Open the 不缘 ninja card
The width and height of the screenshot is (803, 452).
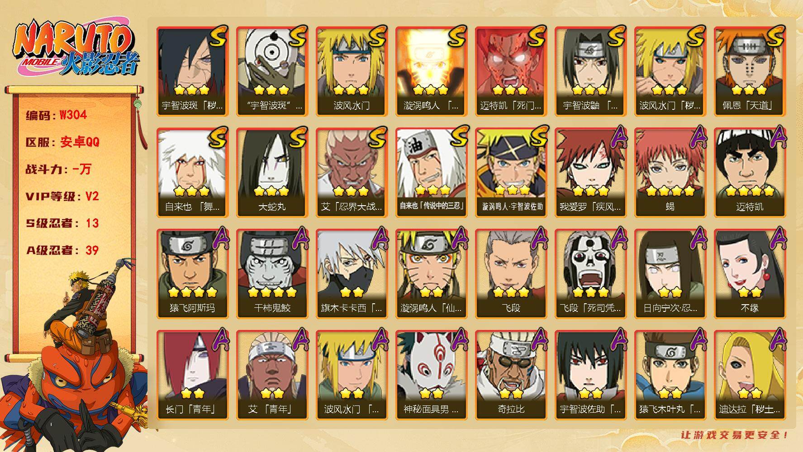[x=750, y=273]
